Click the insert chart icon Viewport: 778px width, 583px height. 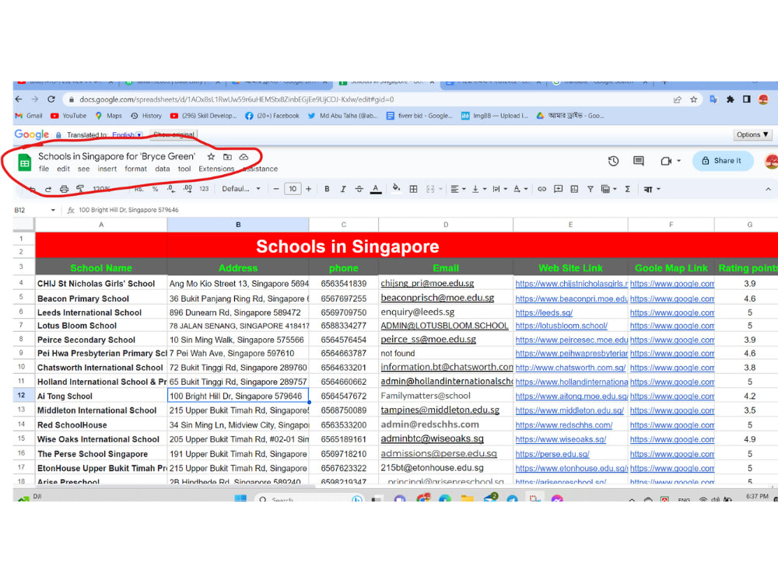(574, 189)
